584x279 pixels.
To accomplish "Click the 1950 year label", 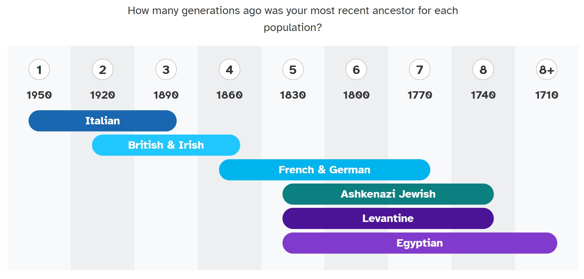I will tap(39, 95).
